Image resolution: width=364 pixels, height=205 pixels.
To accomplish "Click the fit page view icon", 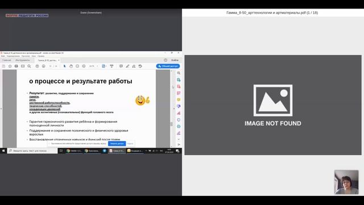I will 104,66.
